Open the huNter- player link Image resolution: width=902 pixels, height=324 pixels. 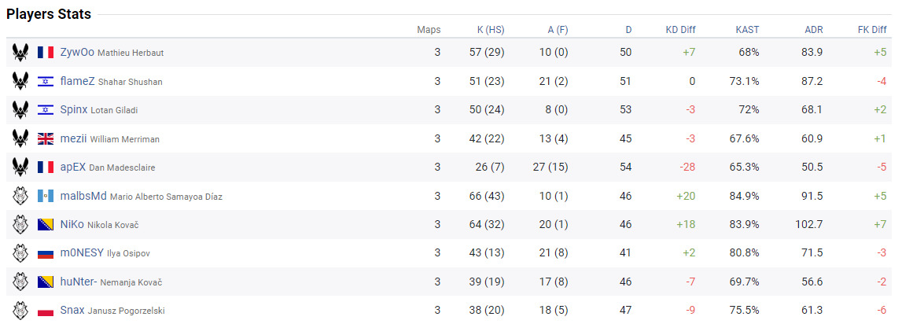point(79,282)
